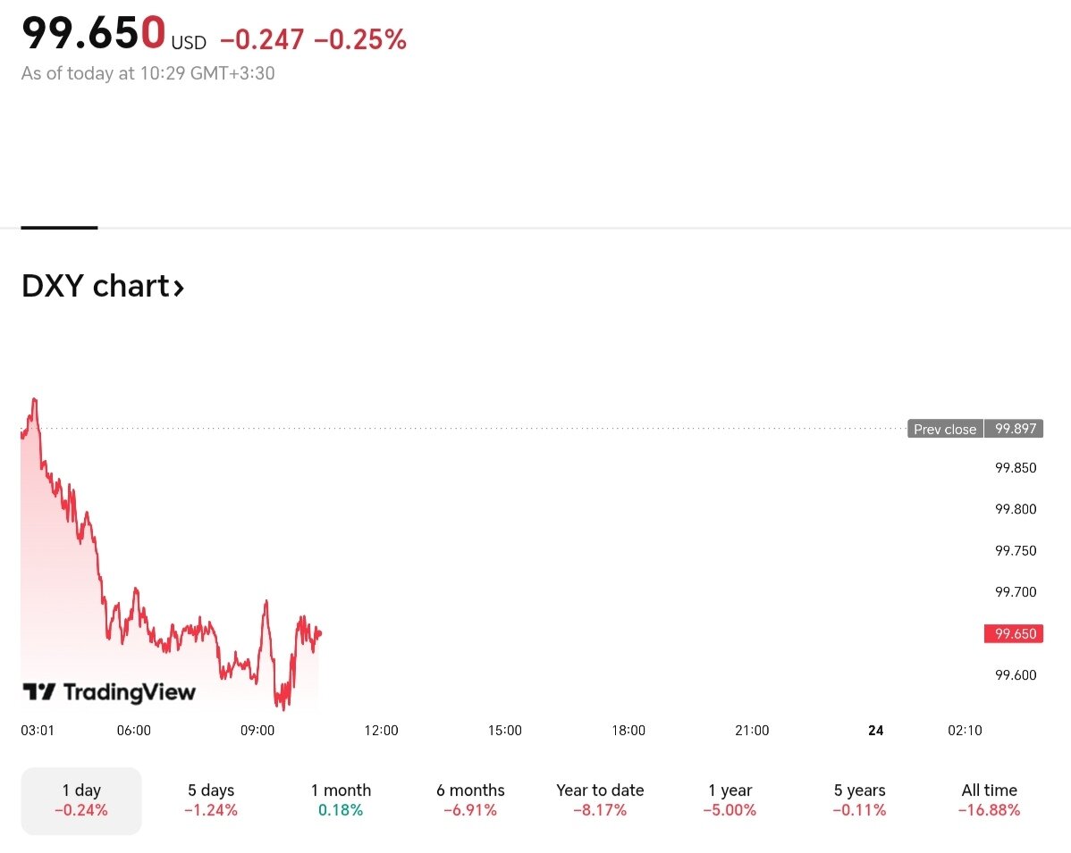Choose the Year to date range
The height and width of the screenshot is (853, 1071).
[600, 800]
